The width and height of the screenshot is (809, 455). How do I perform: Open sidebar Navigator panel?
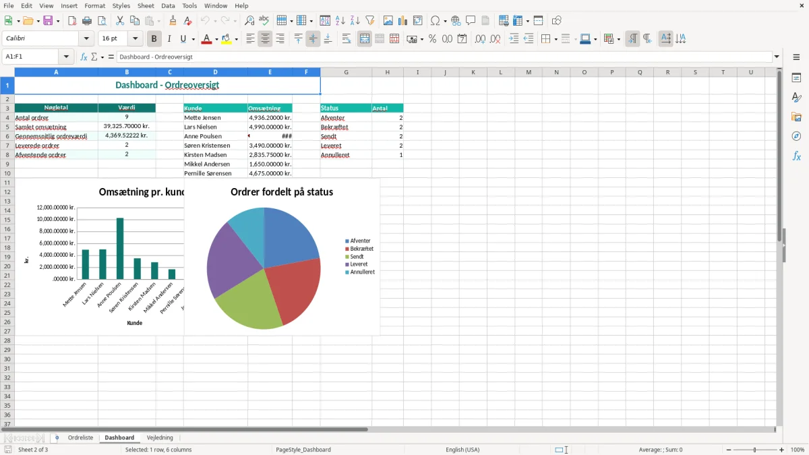[x=796, y=136]
